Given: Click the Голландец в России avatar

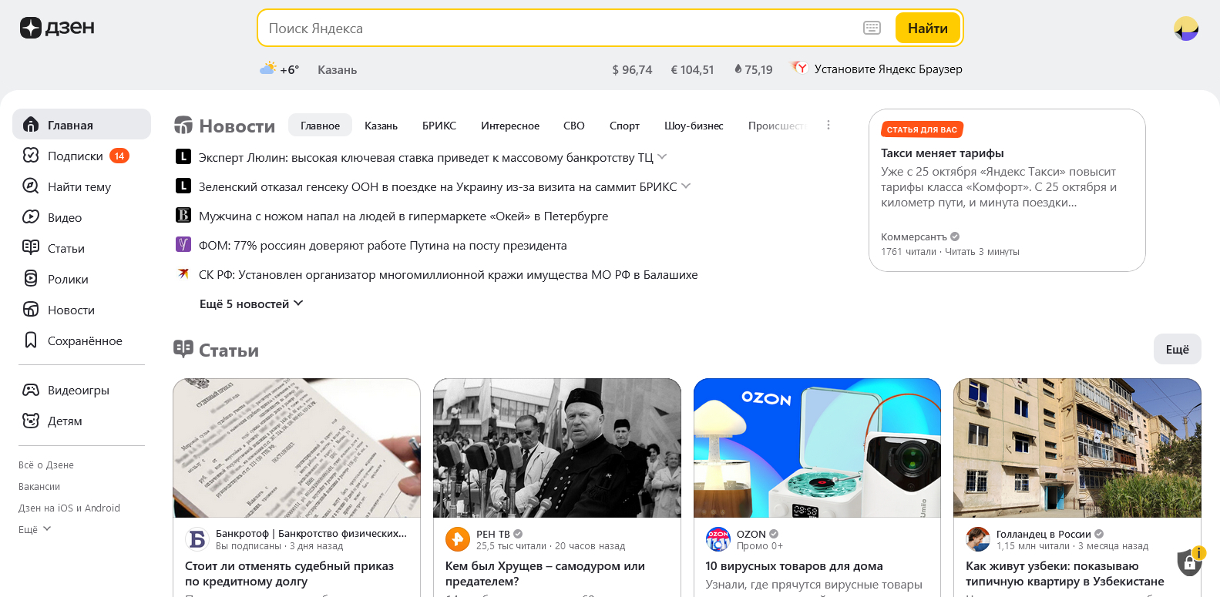Looking at the screenshot, I should (978, 539).
